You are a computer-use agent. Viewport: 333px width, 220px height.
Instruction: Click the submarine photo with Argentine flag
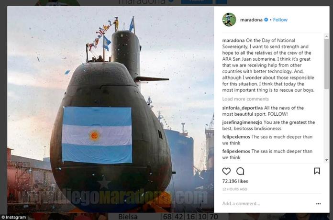[111, 110]
